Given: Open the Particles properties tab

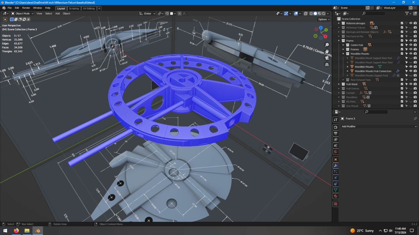Looking at the screenshot, I should click(335, 172).
